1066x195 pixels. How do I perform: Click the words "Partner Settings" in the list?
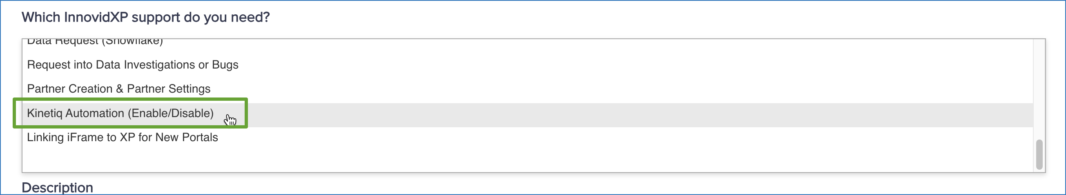(168, 89)
